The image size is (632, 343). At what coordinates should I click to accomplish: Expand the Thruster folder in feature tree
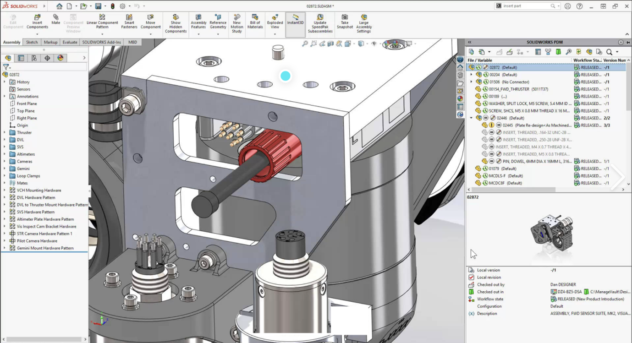pos(5,133)
